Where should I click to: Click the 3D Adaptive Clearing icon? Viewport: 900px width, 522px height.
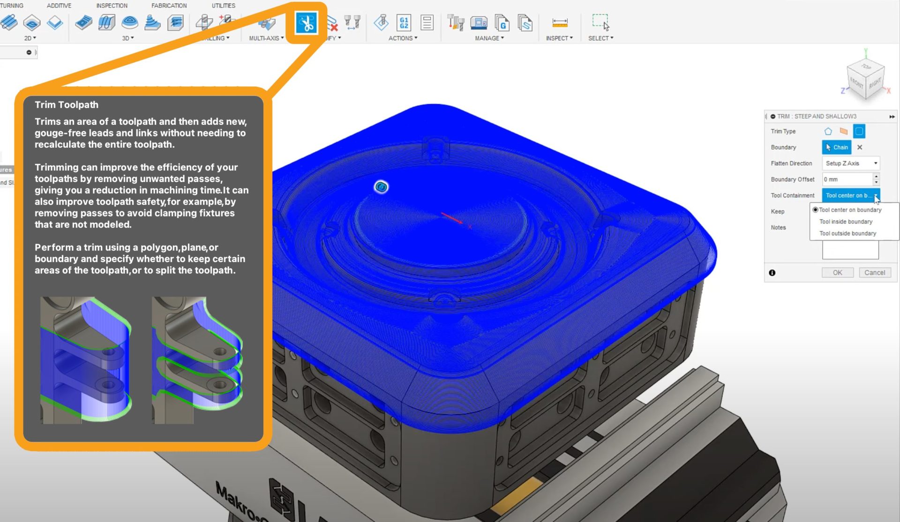click(x=84, y=23)
